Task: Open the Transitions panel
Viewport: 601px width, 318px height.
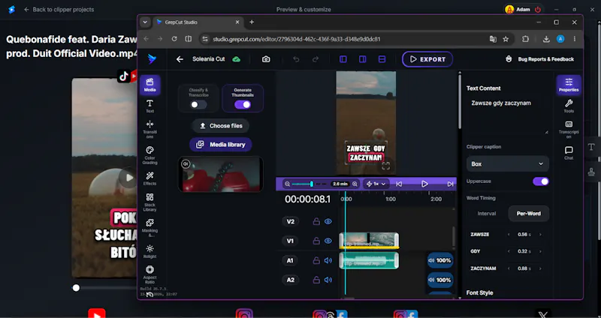Action: coord(149,129)
